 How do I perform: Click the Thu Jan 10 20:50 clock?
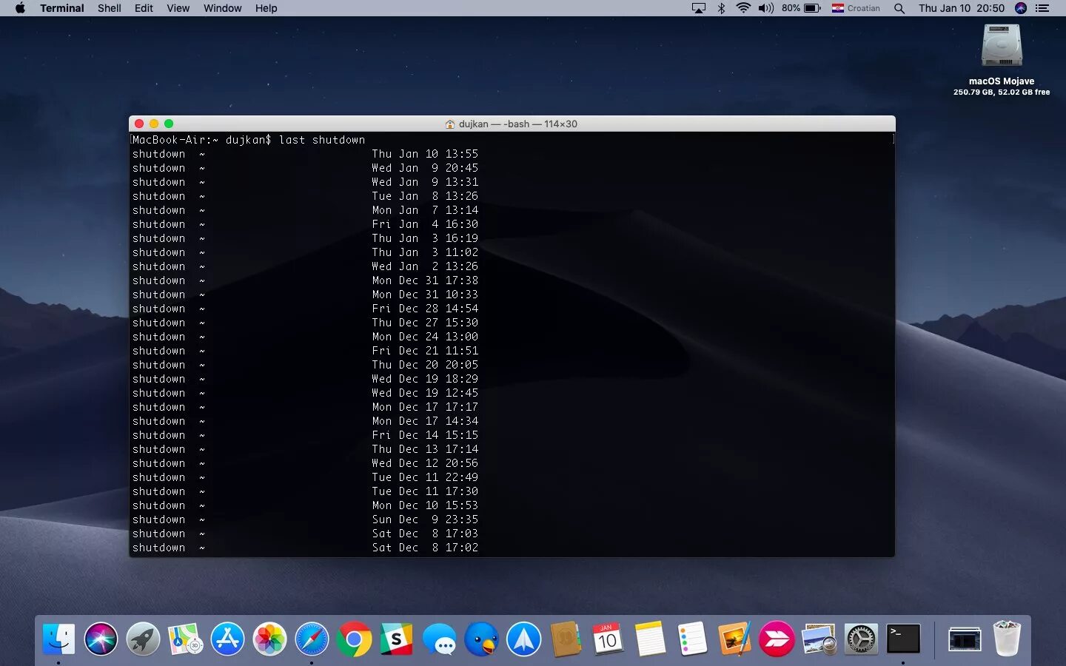(x=962, y=8)
